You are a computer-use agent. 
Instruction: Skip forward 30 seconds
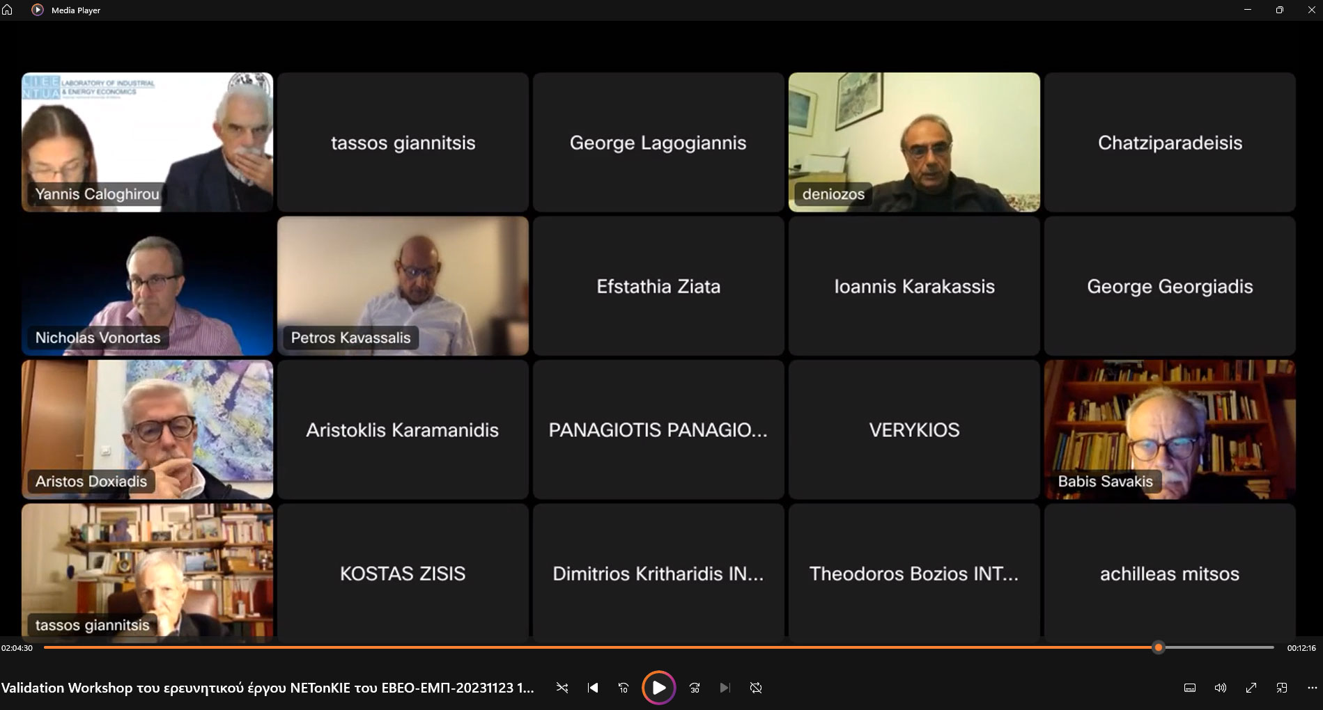coord(695,688)
